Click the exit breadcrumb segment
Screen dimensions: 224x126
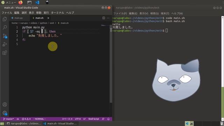tap(52, 23)
